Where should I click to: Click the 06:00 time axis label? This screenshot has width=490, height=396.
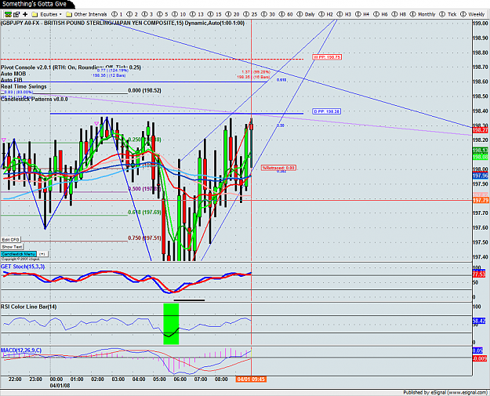pos(180,380)
